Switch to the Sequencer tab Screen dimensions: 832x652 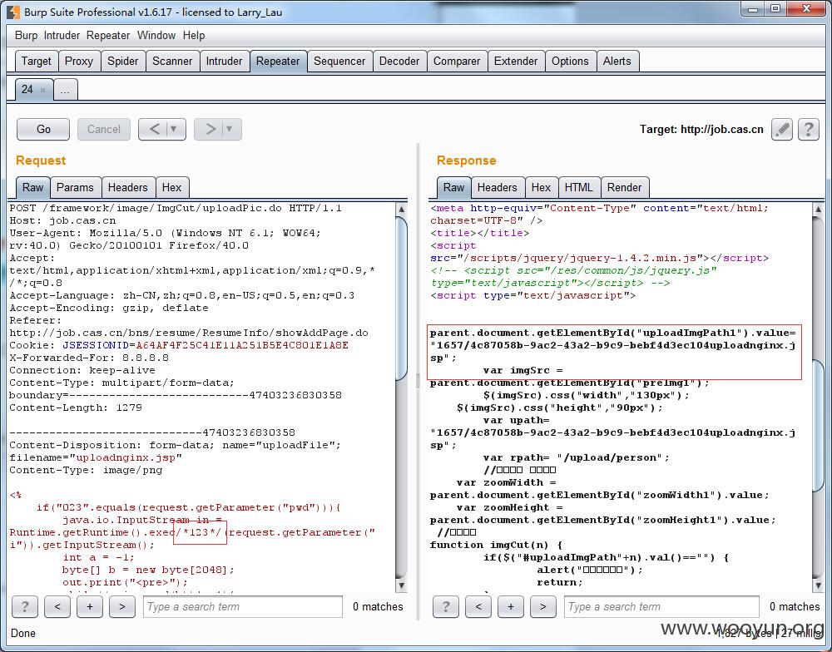(339, 61)
